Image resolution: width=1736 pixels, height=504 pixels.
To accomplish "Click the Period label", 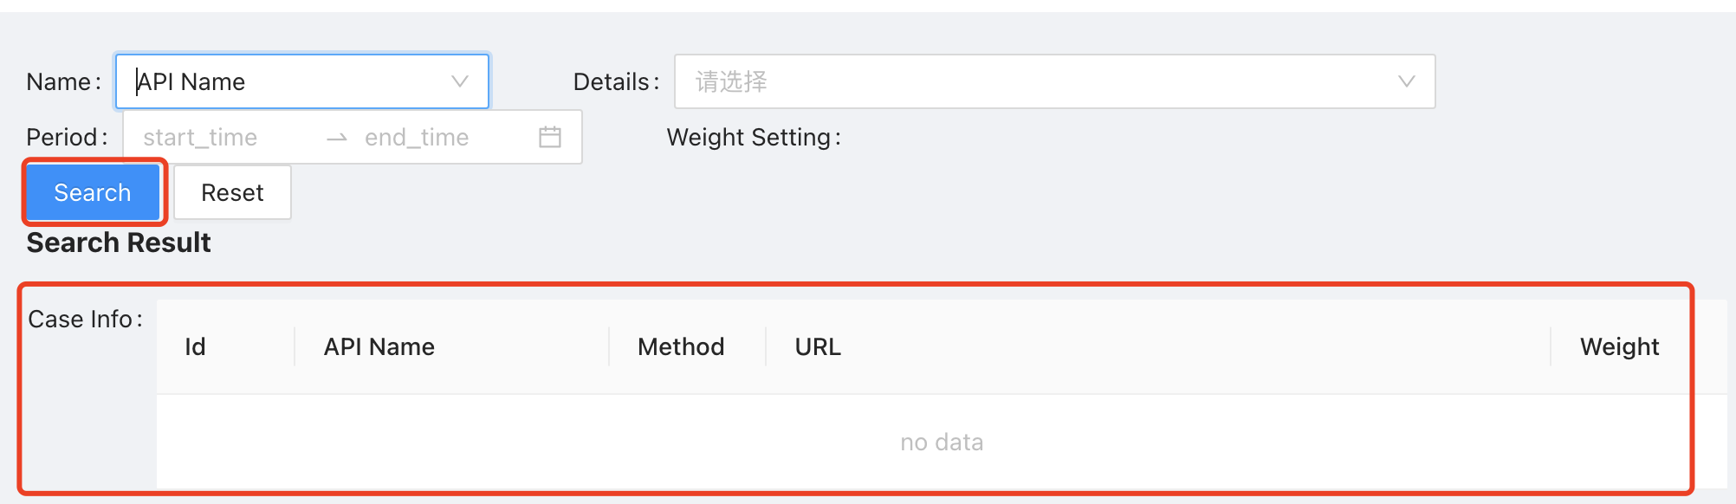I will (67, 137).
